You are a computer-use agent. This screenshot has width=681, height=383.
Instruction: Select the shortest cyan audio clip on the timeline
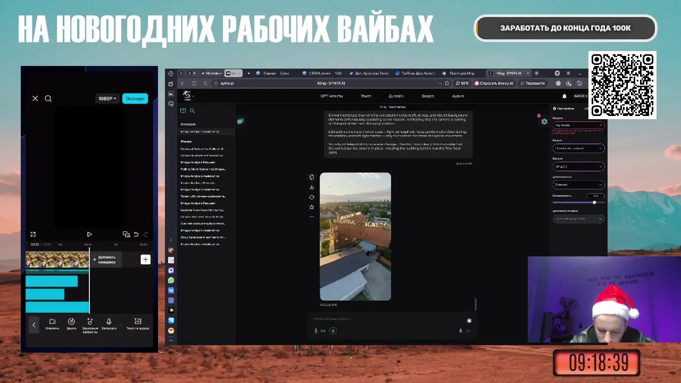[x=45, y=294]
